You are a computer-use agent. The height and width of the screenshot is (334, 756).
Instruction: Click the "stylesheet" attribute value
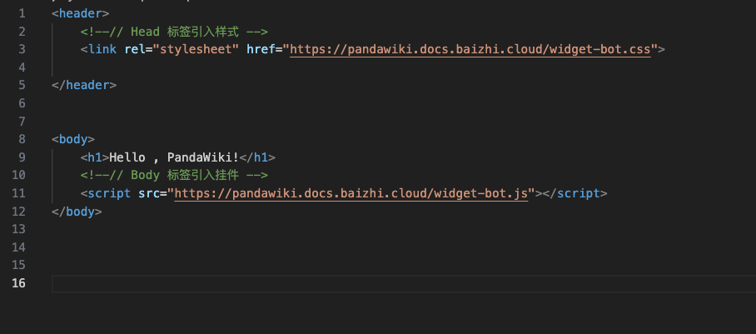point(196,49)
